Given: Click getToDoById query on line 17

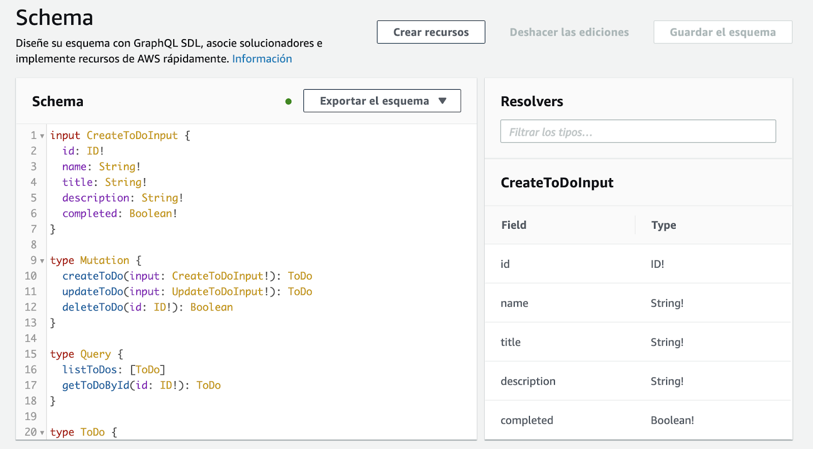Looking at the screenshot, I should tap(141, 385).
